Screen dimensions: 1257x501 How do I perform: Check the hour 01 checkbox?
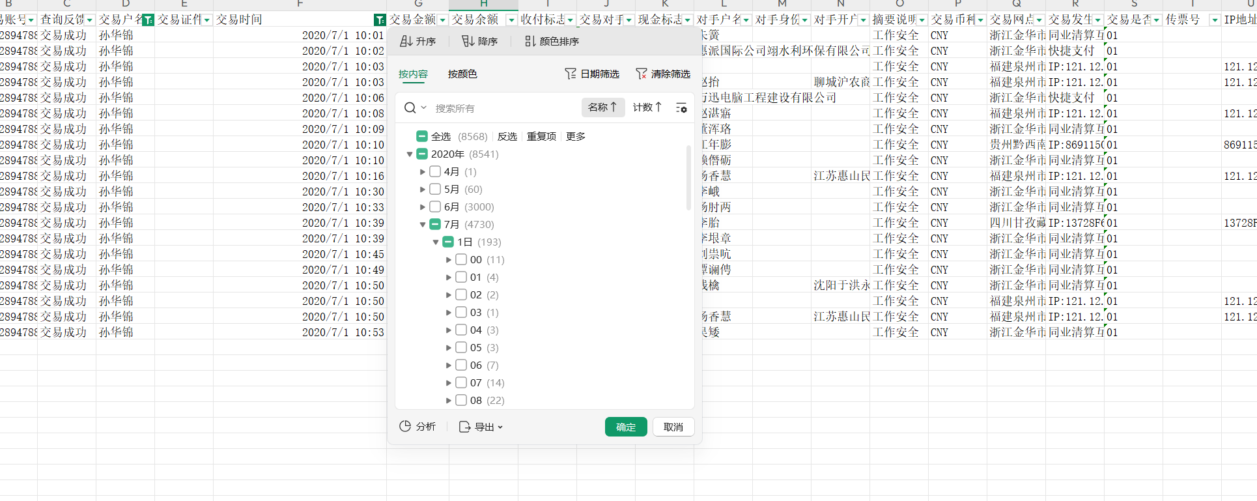(461, 277)
